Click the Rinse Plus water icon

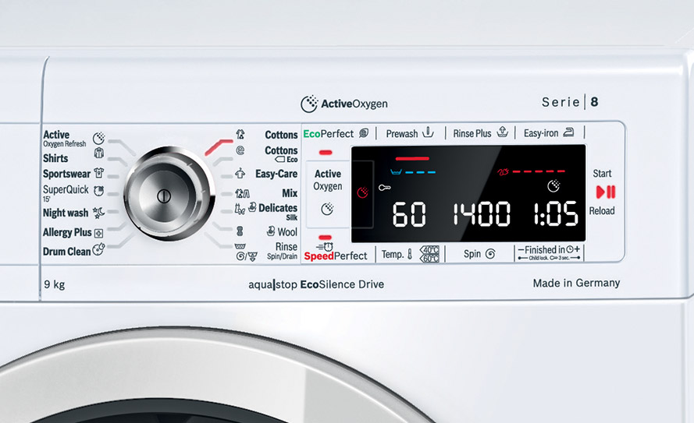[x=503, y=132]
